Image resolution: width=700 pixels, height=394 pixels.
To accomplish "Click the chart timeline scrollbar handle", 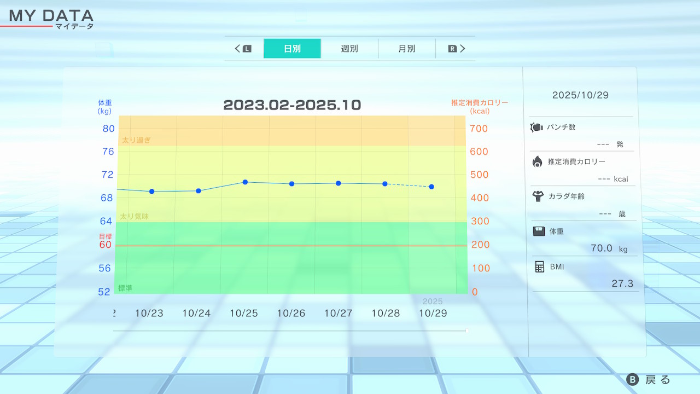I will 466,331.
